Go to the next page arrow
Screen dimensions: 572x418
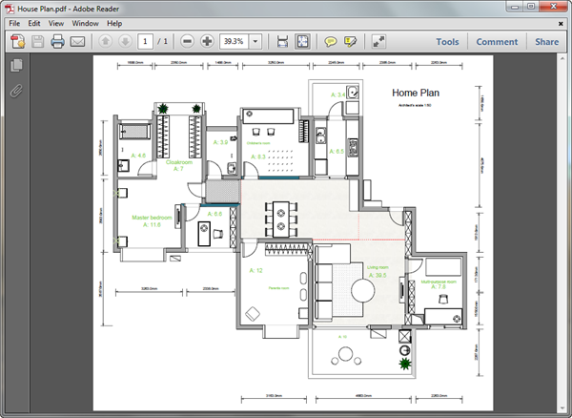pyautogui.click(x=123, y=42)
